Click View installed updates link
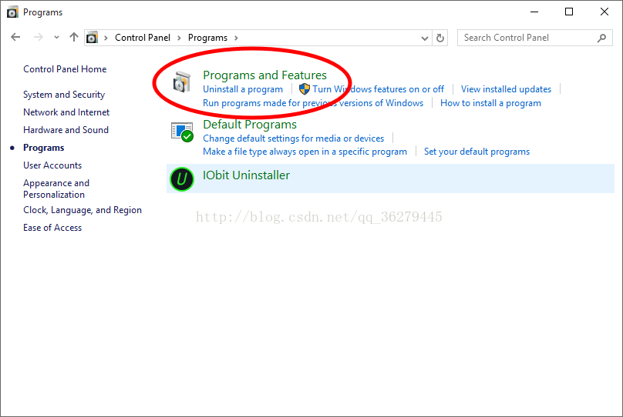The height and width of the screenshot is (417, 623). pyautogui.click(x=506, y=89)
